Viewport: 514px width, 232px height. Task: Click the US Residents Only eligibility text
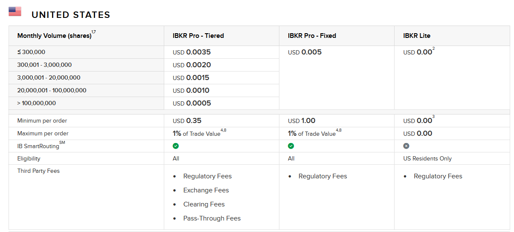point(427,159)
